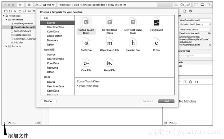Select OS X Source category

(x=51, y=82)
